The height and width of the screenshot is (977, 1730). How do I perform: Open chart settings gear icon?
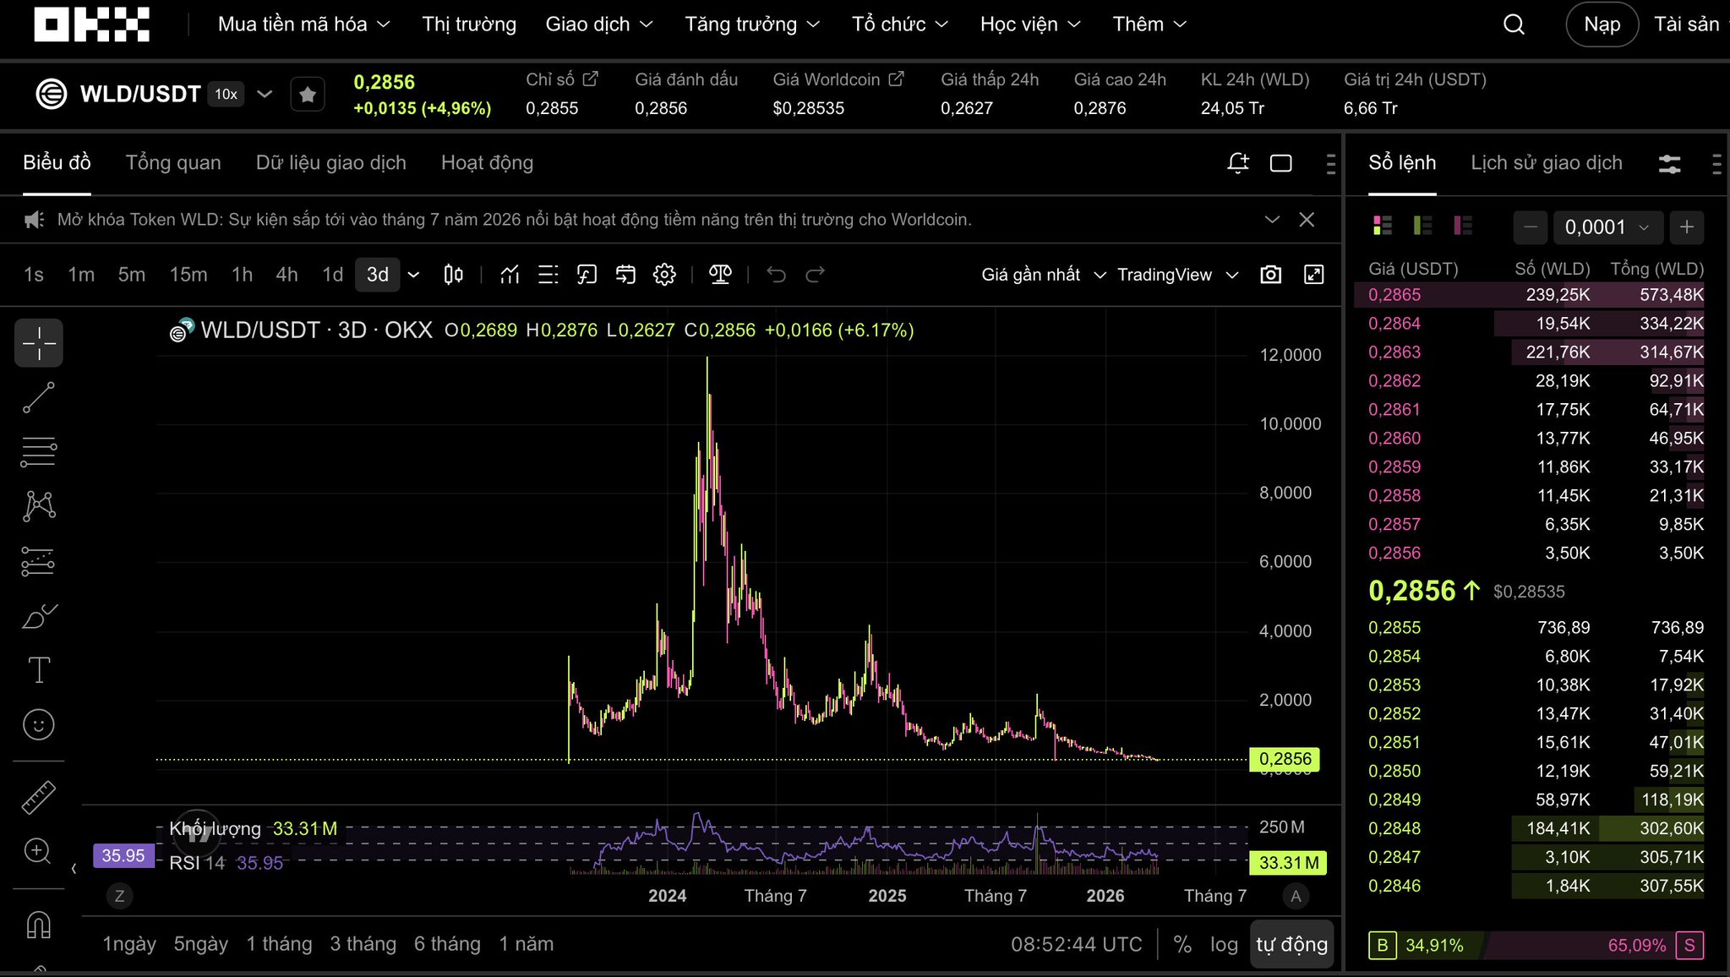(664, 275)
